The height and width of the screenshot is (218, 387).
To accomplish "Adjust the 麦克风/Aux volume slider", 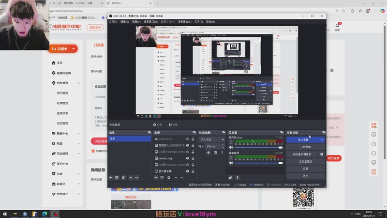I will (258, 148).
